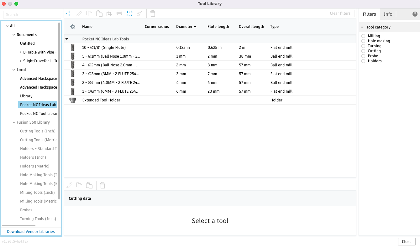Select the Hole making category filter
The image size is (420, 247).
click(x=364, y=41)
